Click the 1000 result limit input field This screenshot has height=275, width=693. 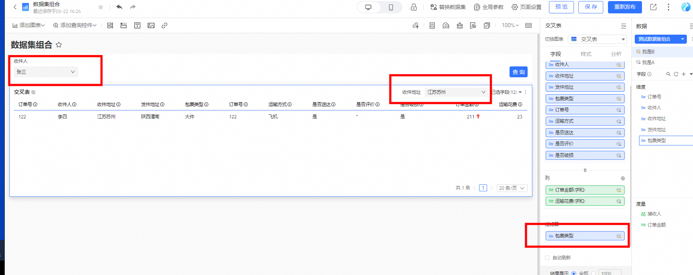(x=609, y=273)
